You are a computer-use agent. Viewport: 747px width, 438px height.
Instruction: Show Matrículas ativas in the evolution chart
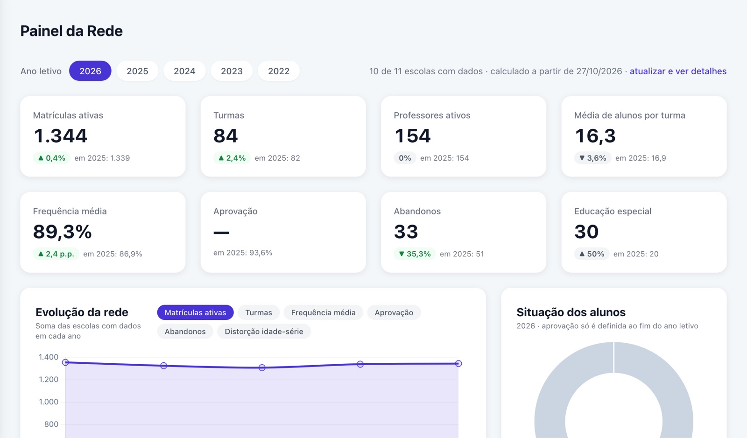195,312
